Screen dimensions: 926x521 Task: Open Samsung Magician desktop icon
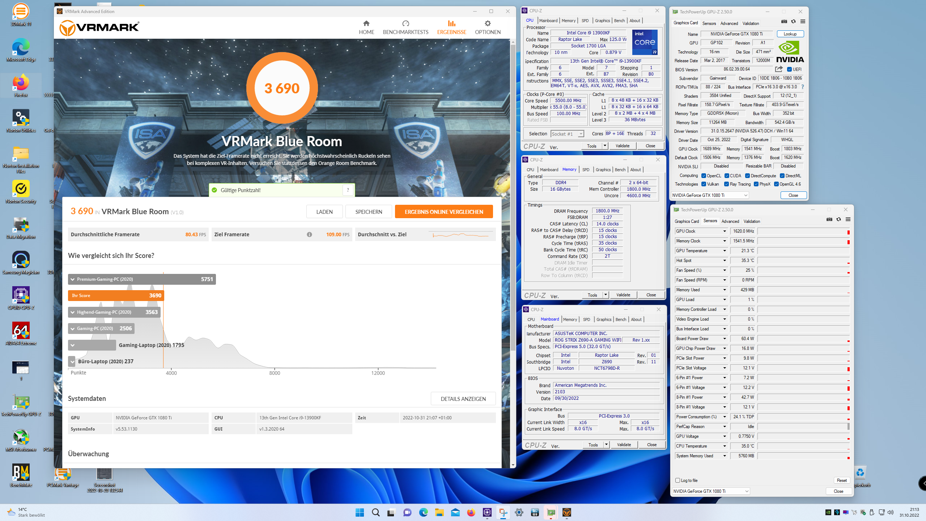click(x=21, y=263)
